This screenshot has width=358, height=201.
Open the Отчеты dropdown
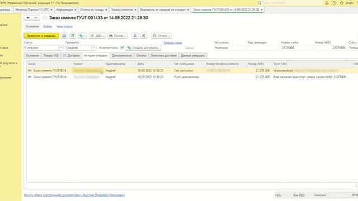pos(161,36)
